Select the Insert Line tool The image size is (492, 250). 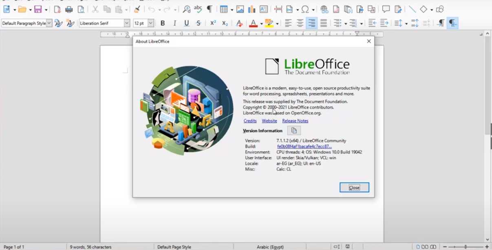(x=413, y=9)
